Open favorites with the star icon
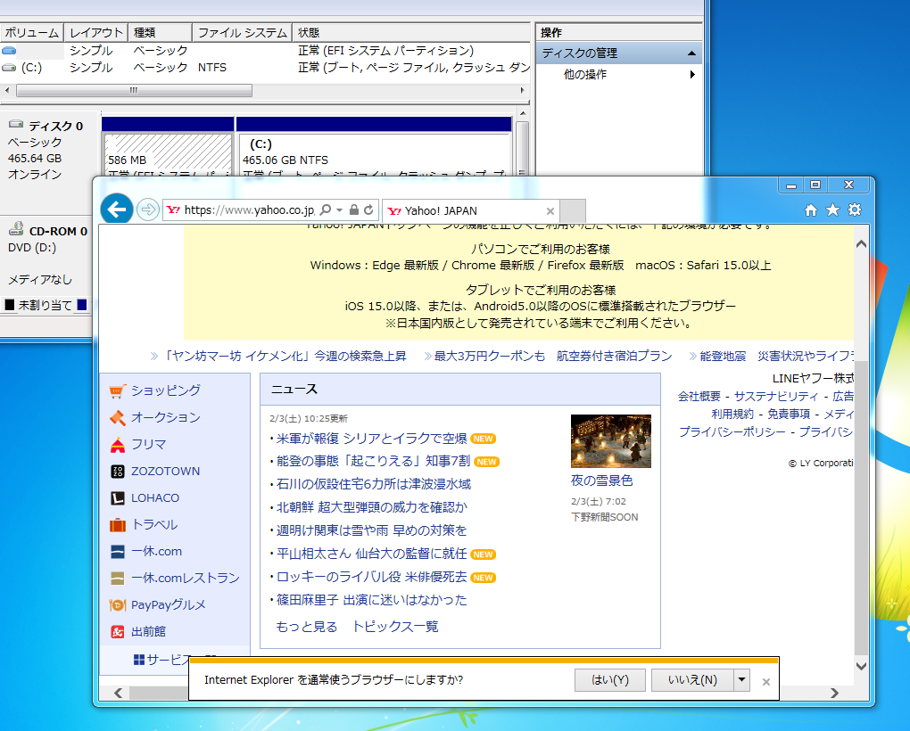 (831, 210)
